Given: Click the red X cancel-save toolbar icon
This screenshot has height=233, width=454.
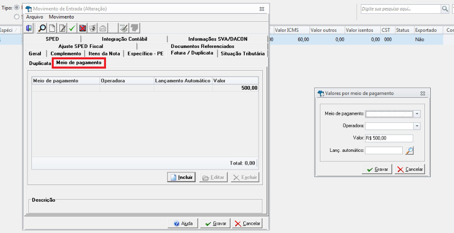Looking at the screenshot, I should [x=83, y=28].
